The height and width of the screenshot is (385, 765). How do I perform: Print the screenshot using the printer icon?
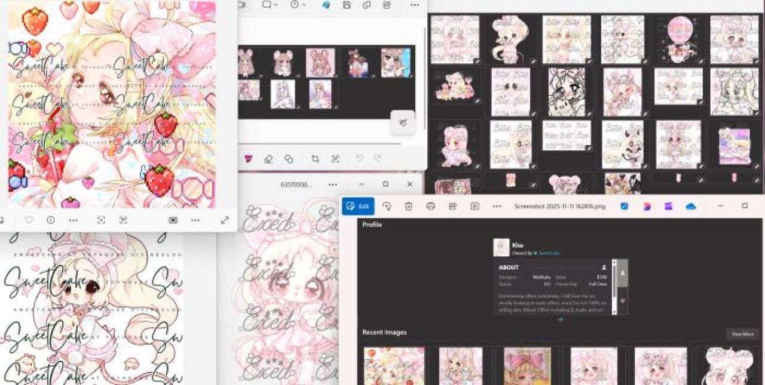(430, 206)
